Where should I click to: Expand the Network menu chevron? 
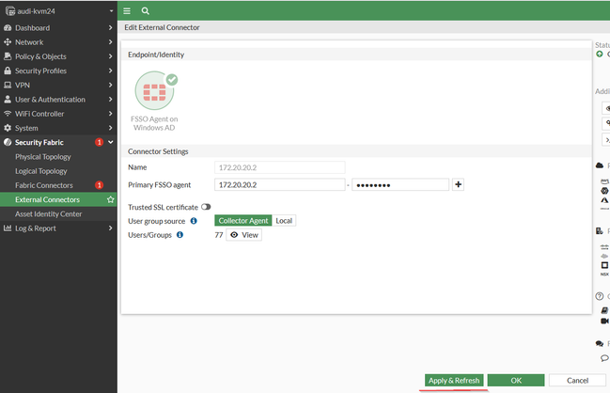pos(111,42)
